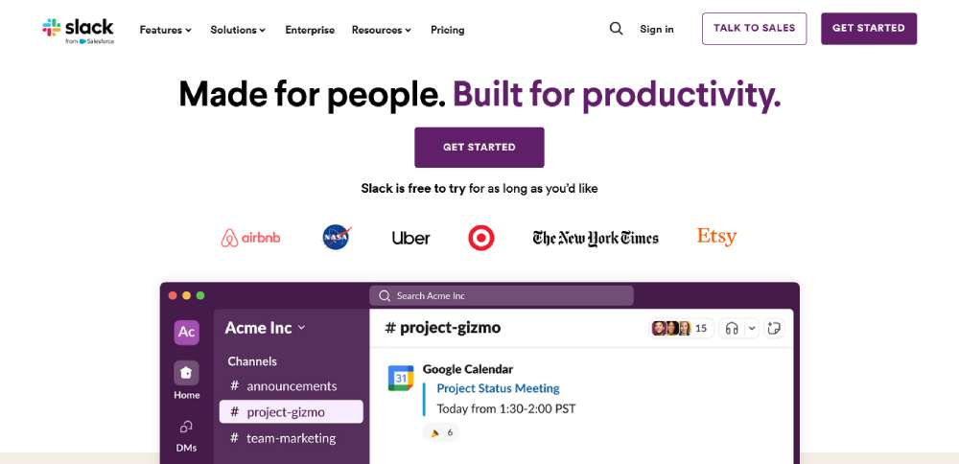Click the Home icon in the sidebar
This screenshot has width=959, height=464.
(x=187, y=373)
